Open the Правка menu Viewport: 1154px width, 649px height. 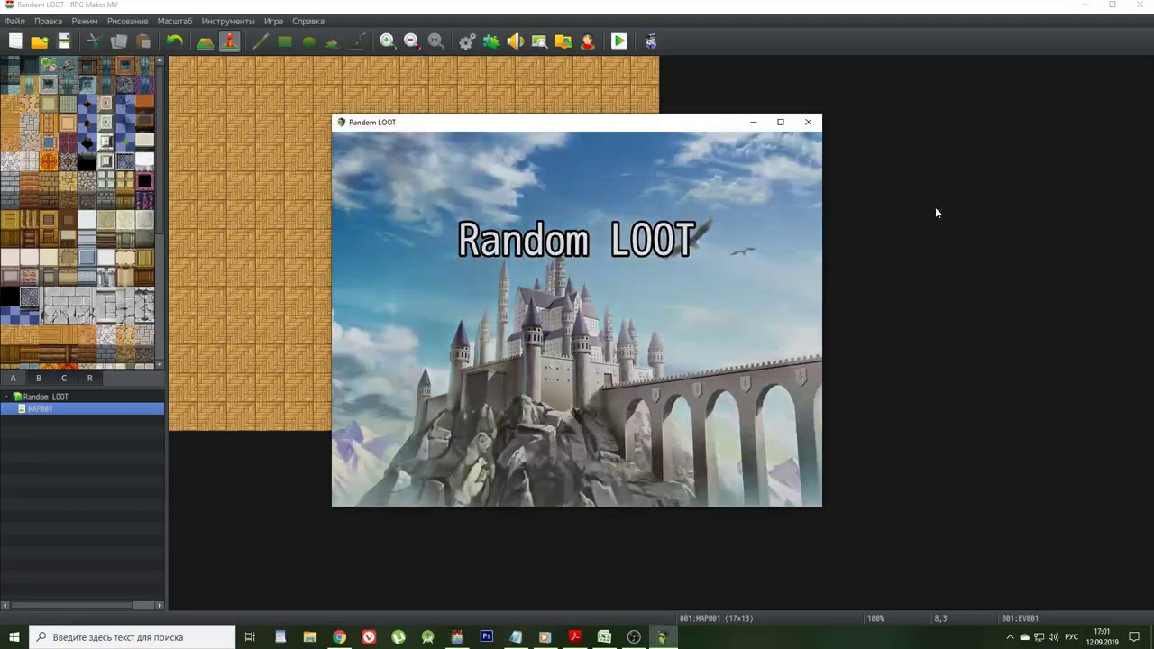click(48, 21)
